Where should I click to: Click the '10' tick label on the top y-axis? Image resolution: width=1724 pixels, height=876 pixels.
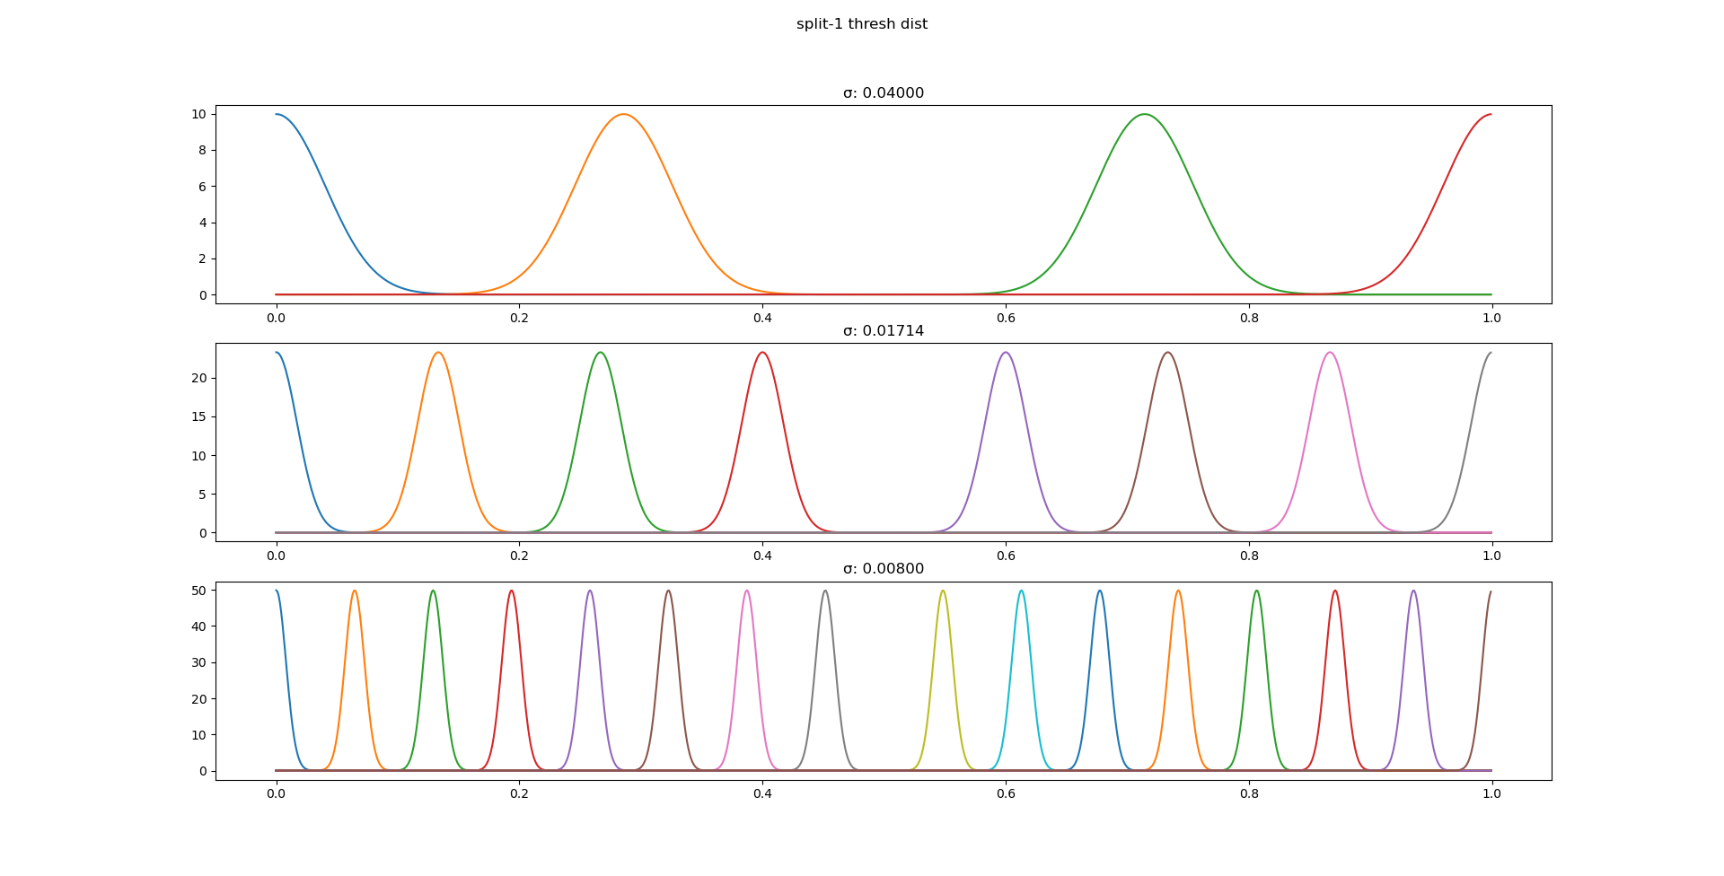pos(198,113)
